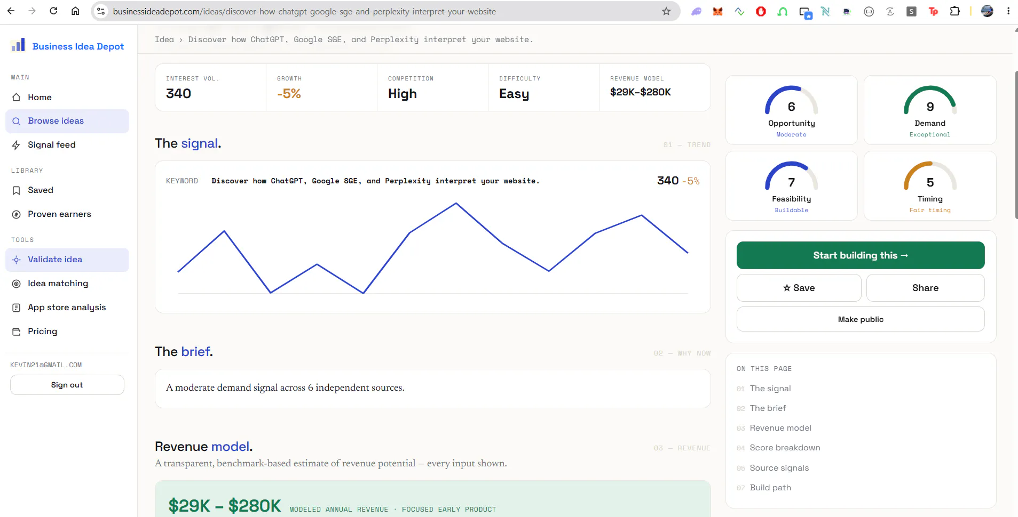Open the Chrome three-dot menu

(x=1008, y=11)
